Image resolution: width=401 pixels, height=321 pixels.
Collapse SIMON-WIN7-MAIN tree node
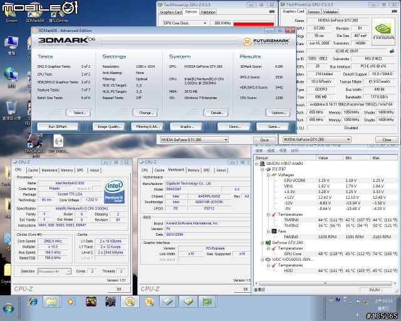257,164
